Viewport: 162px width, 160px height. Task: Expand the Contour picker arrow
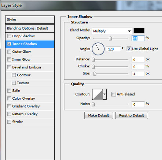(104, 94)
